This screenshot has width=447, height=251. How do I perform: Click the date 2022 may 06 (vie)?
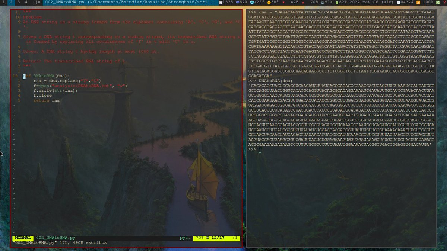[x=371, y=2]
